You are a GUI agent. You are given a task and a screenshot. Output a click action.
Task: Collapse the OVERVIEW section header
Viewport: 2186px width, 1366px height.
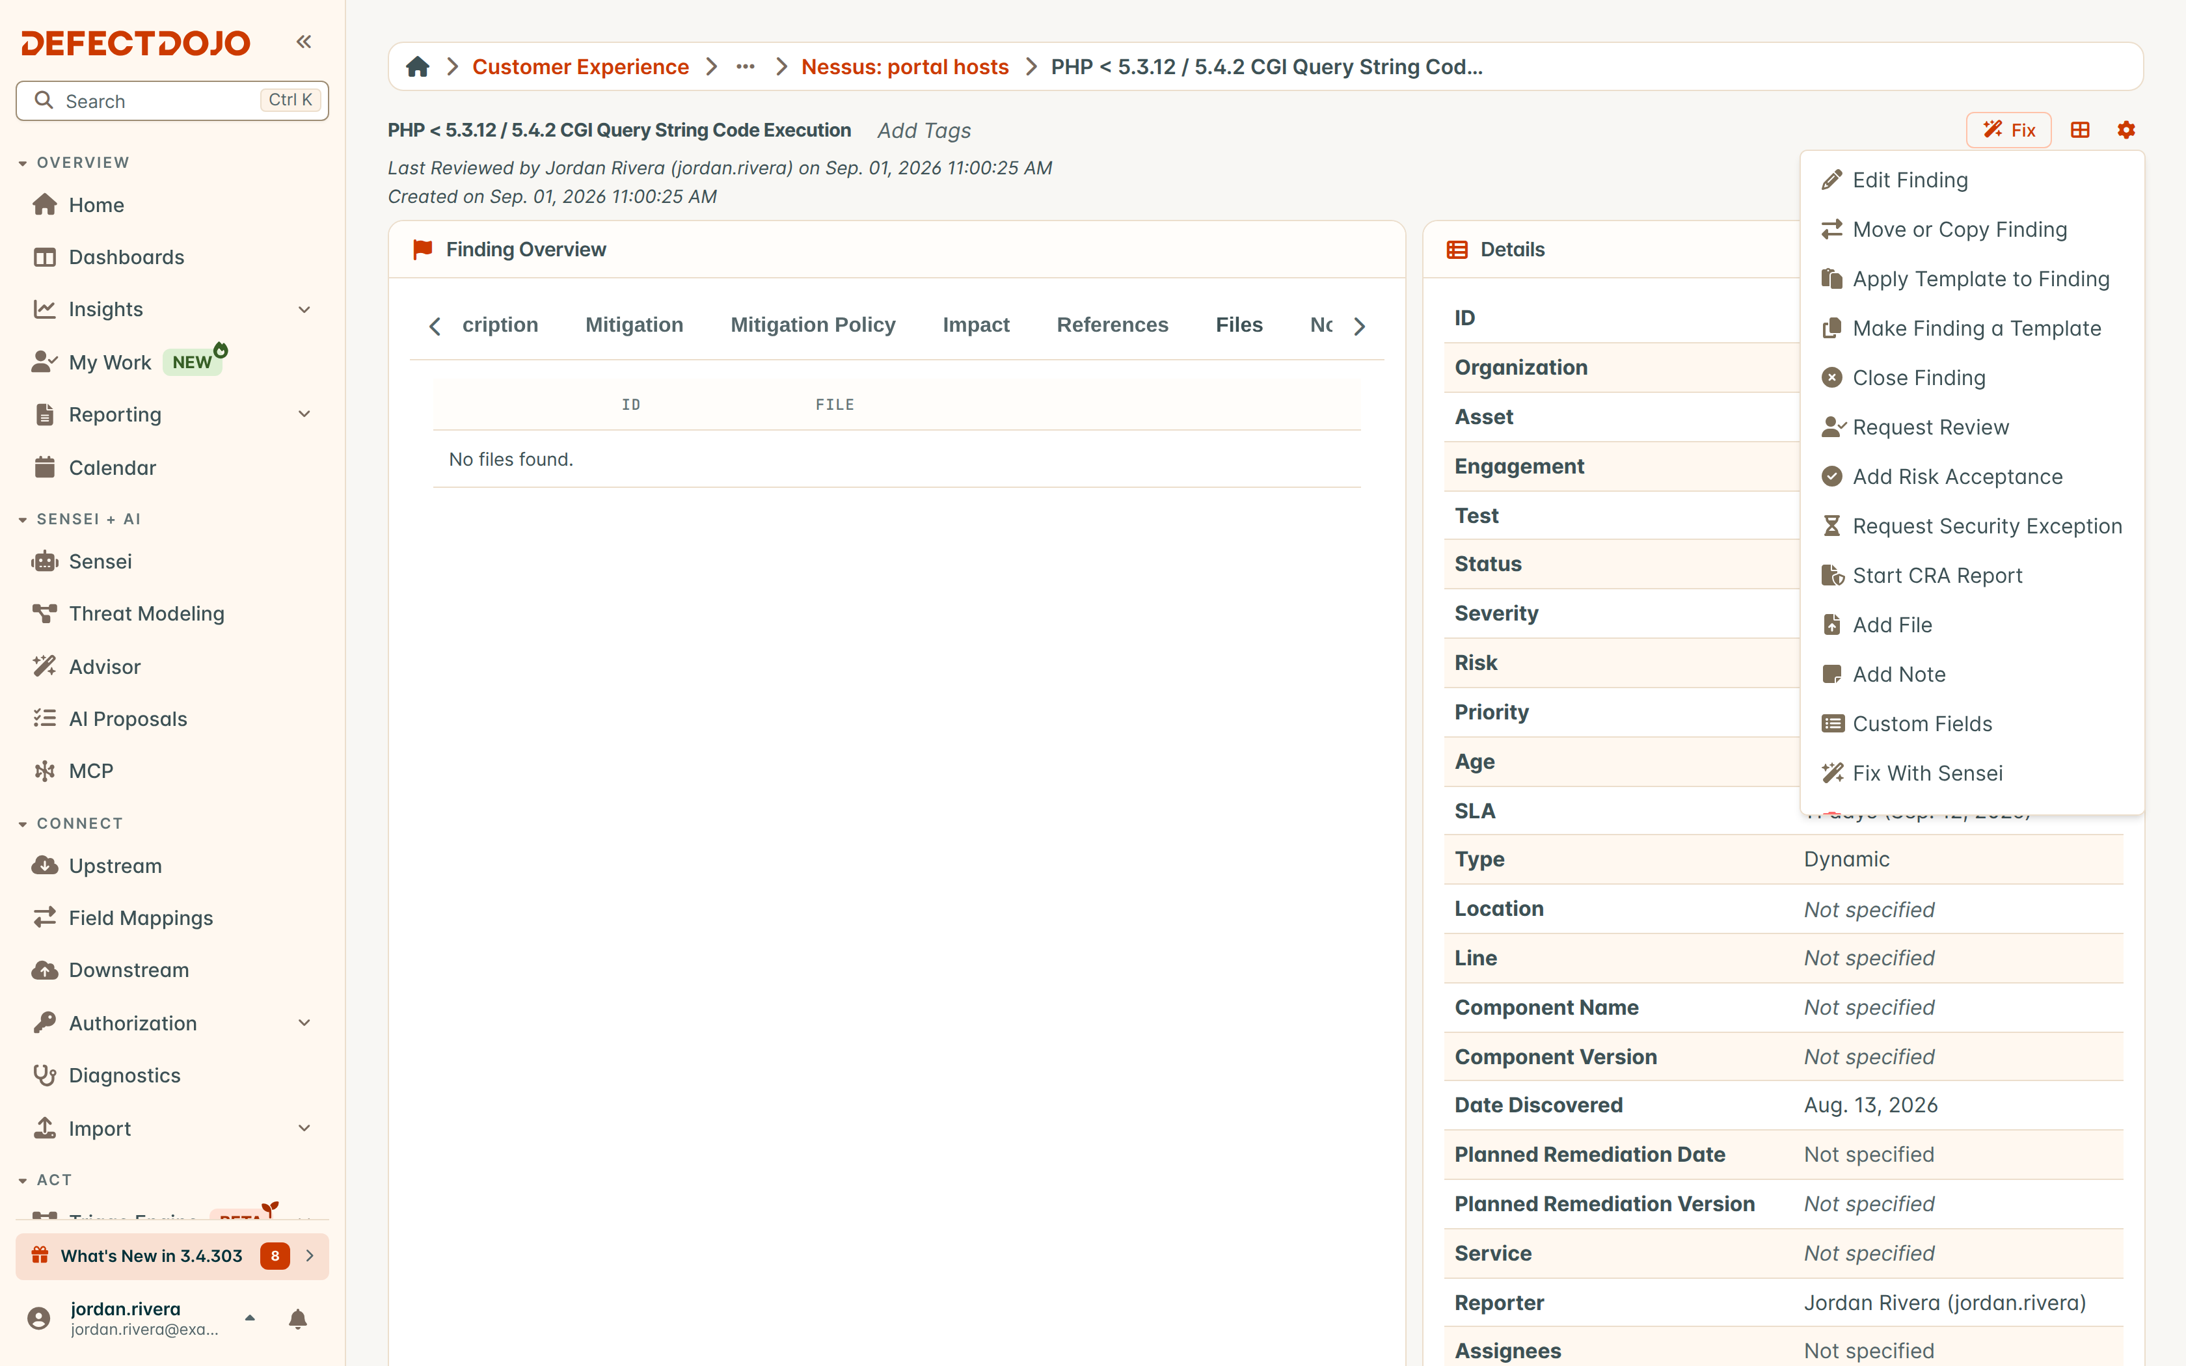click(x=74, y=163)
